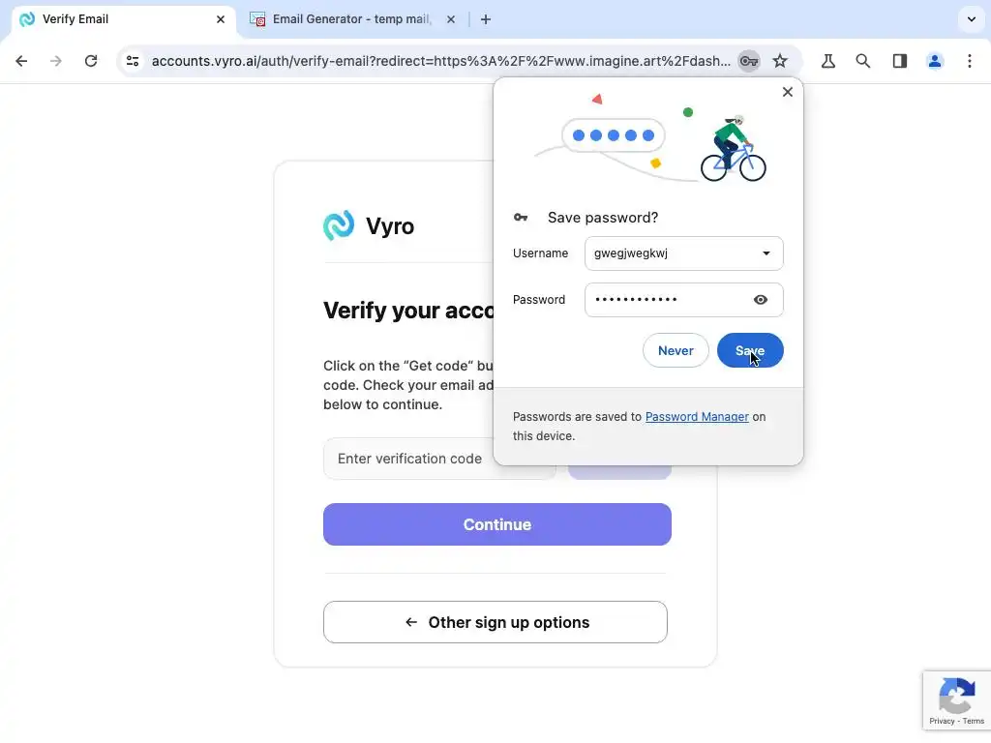Switch to the Verify Email tab
991x743 pixels.
pos(123,19)
